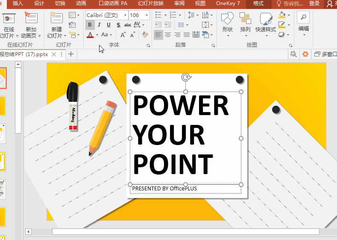
Task: Open the Slide Show ribbon tab
Action: [x=151, y=3]
